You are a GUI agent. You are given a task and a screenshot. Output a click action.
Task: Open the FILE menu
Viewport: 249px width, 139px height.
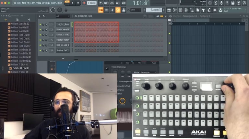click(x=15, y=3)
